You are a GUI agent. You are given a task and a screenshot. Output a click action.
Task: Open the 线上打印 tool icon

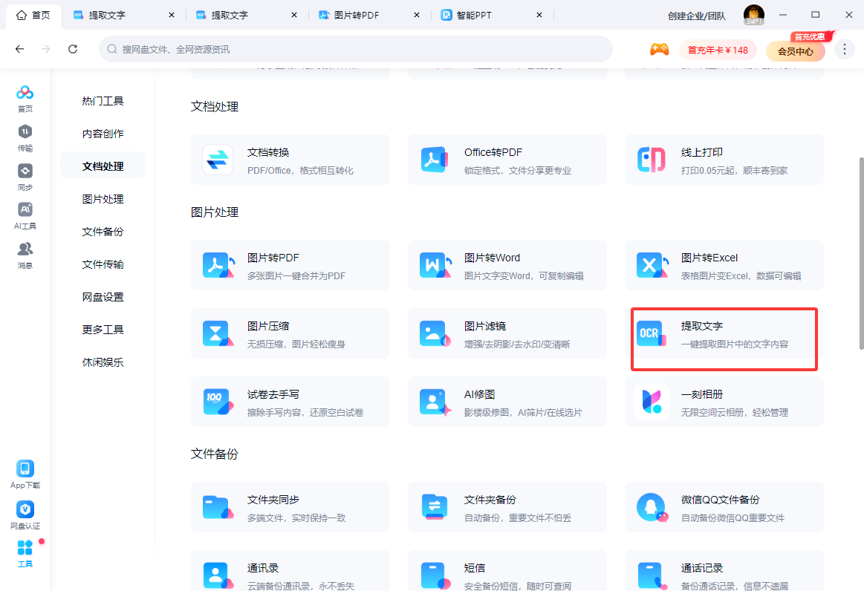[652, 160]
